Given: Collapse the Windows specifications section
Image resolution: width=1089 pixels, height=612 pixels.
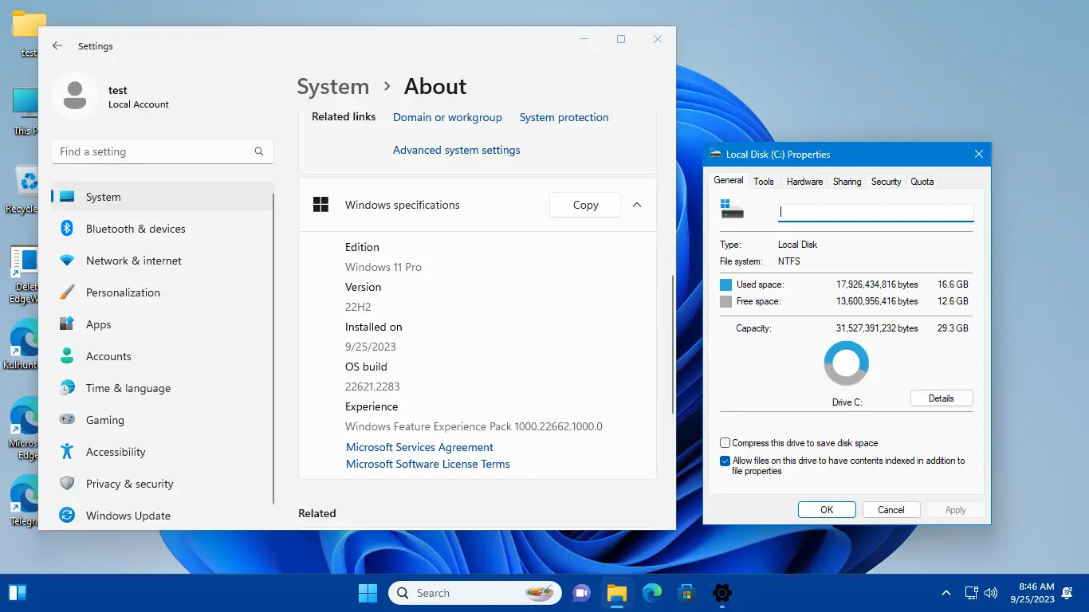Looking at the screenshot, I should (x=637, y=205).
